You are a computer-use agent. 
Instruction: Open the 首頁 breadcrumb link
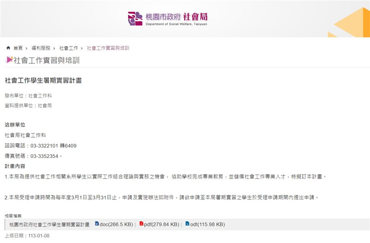coord(18,48)
